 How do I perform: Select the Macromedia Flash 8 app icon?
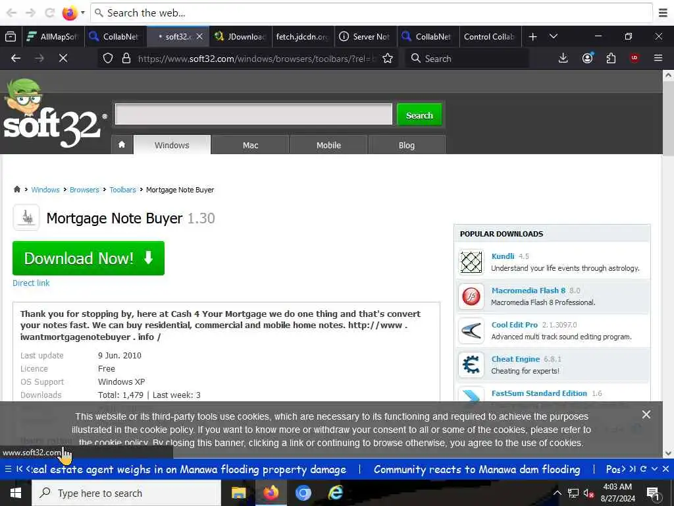click(471, 296)
